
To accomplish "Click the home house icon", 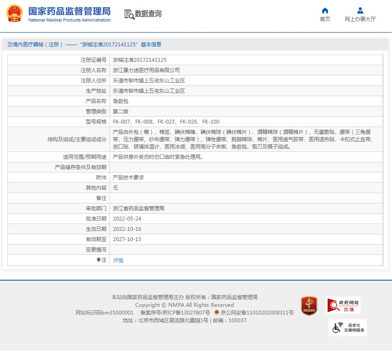I will (x=325, y=10).
